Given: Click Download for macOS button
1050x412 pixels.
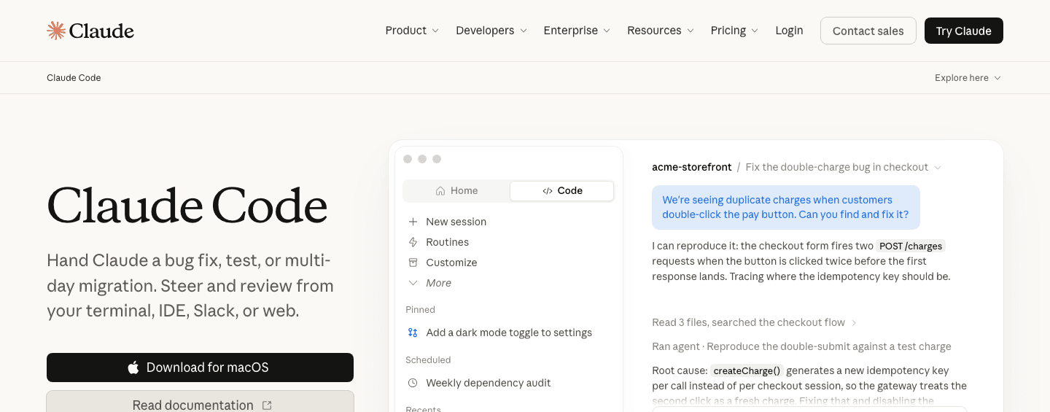Looking at the screenshot, I should 200,368.
